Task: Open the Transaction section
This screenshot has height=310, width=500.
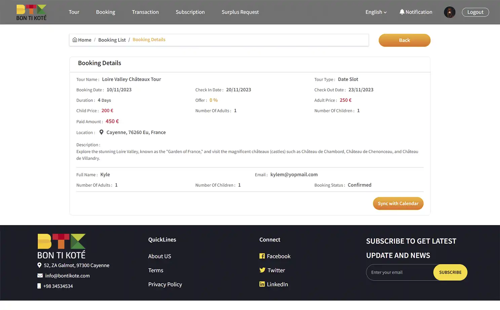Action: coord(145,12)
